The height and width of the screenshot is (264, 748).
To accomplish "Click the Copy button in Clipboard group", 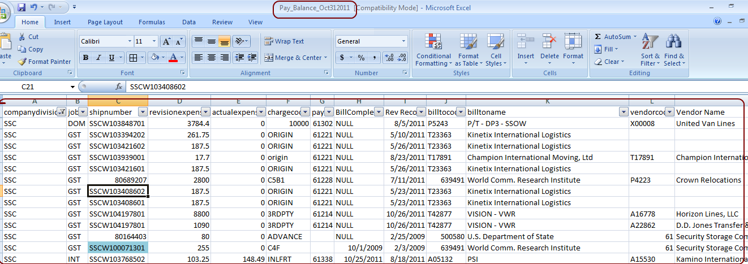I will pyautogui.click(x=31, y=49).
